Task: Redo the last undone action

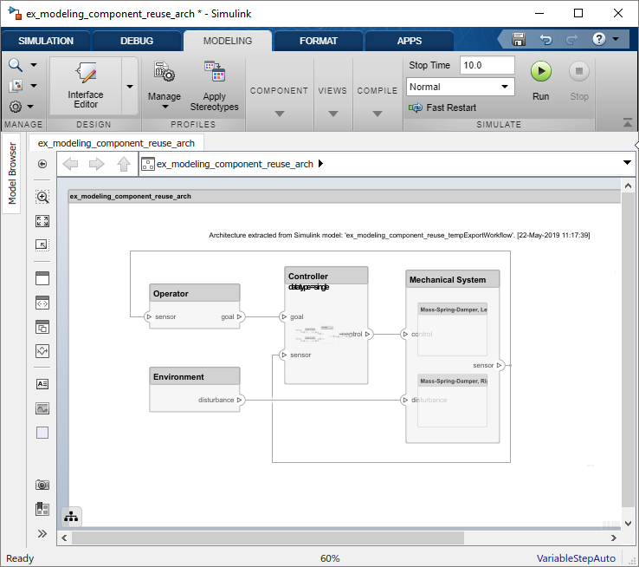Action: [571, 40]
